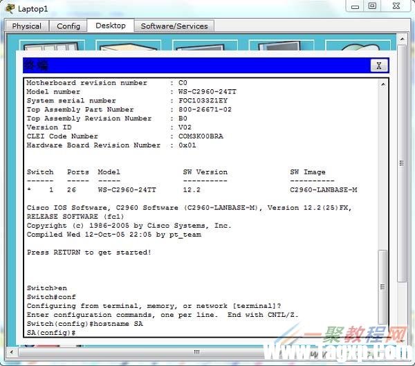Click the Copyright 1986-2005 Cisco line
415x366 pixels.
point(129,226)
